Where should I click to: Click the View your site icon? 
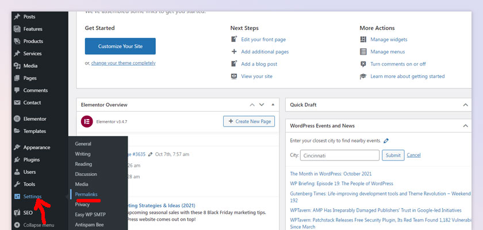(234, 76)
